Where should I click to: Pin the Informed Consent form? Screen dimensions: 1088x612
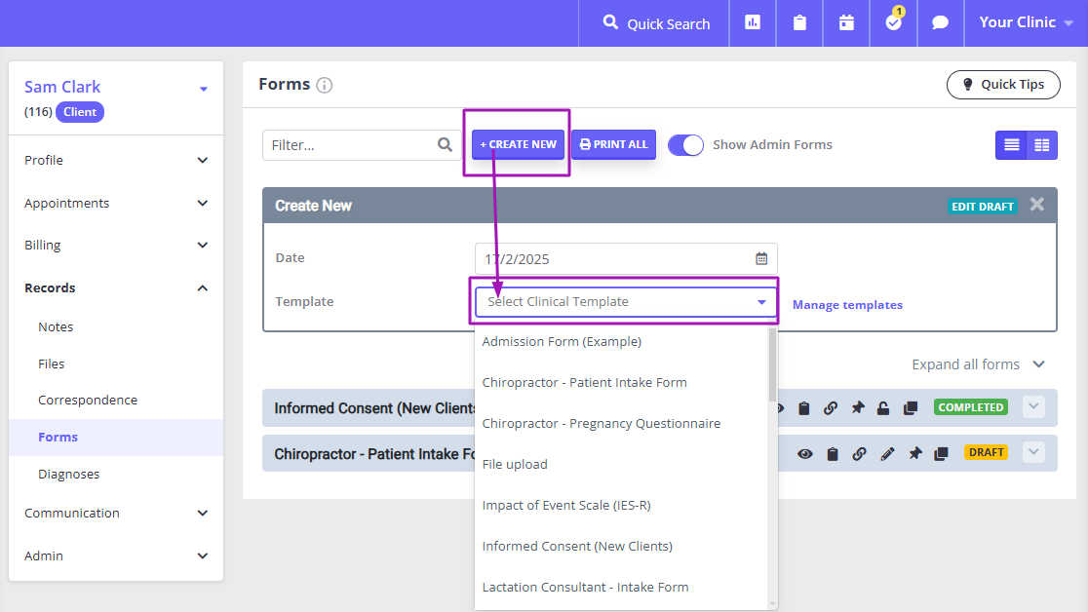coord(857,407)
